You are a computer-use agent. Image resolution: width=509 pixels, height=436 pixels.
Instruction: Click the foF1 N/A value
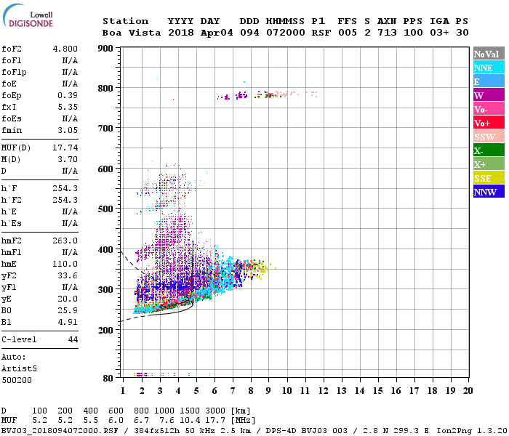pos(70,60)
